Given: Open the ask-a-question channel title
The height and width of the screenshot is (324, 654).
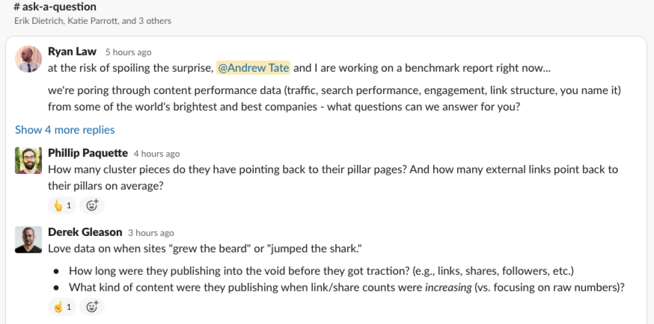Looking at the screenshot, I should pyautogui.click(x=55, y=7).
